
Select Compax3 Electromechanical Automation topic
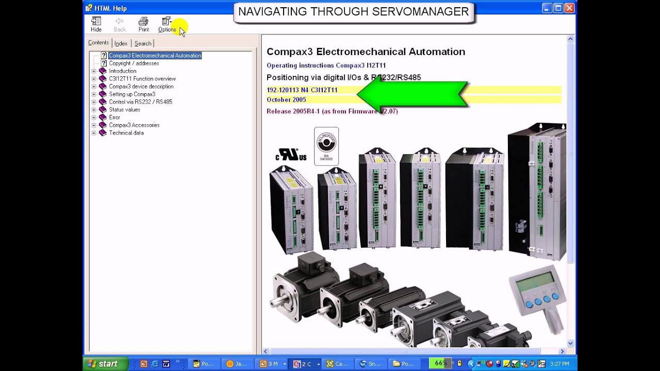tap(155, 56)
